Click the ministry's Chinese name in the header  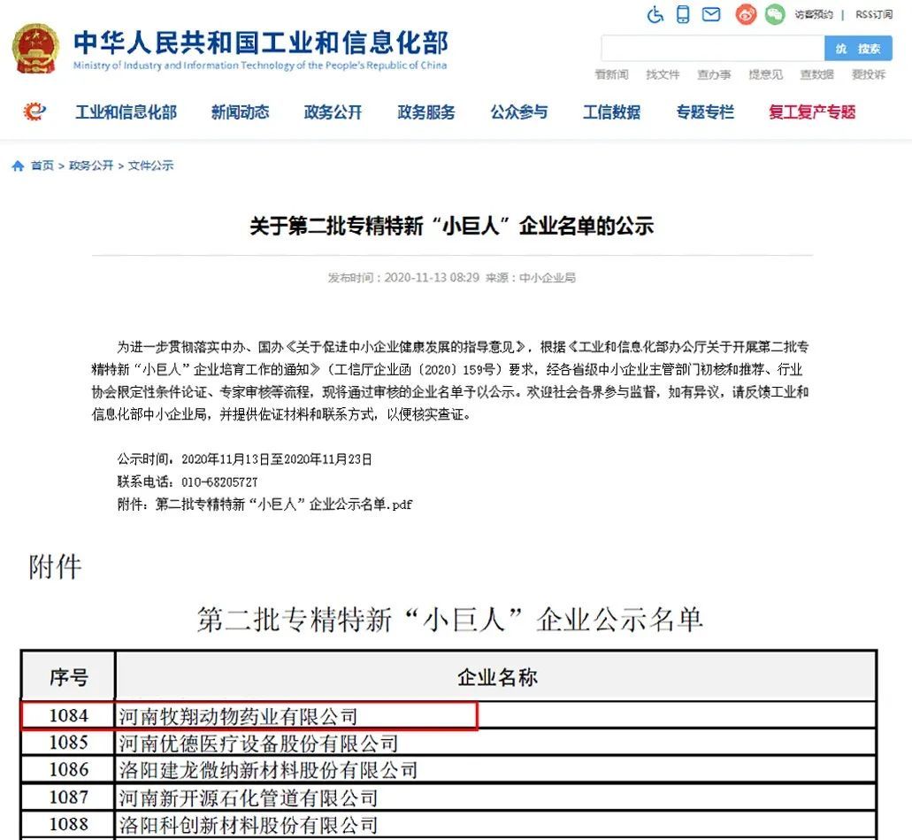coord(261,42)
